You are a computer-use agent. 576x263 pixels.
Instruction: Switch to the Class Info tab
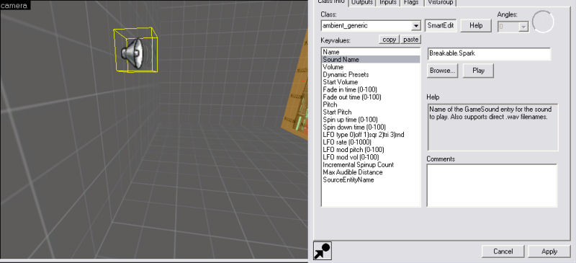click(x=331, y=2)
